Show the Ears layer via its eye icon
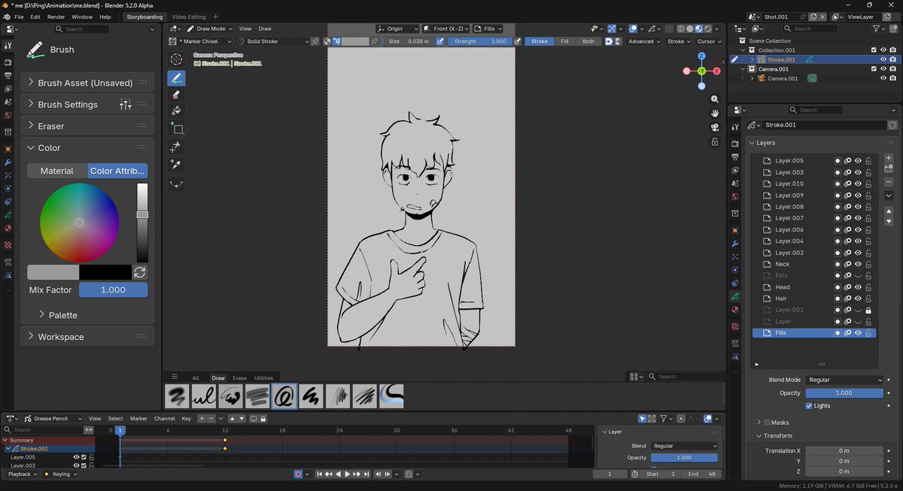Image resolution: width=903 pixels, height=491 pixels. 857,276
